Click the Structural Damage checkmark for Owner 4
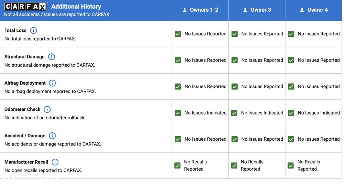344x184 pixels. click(291, 60)
